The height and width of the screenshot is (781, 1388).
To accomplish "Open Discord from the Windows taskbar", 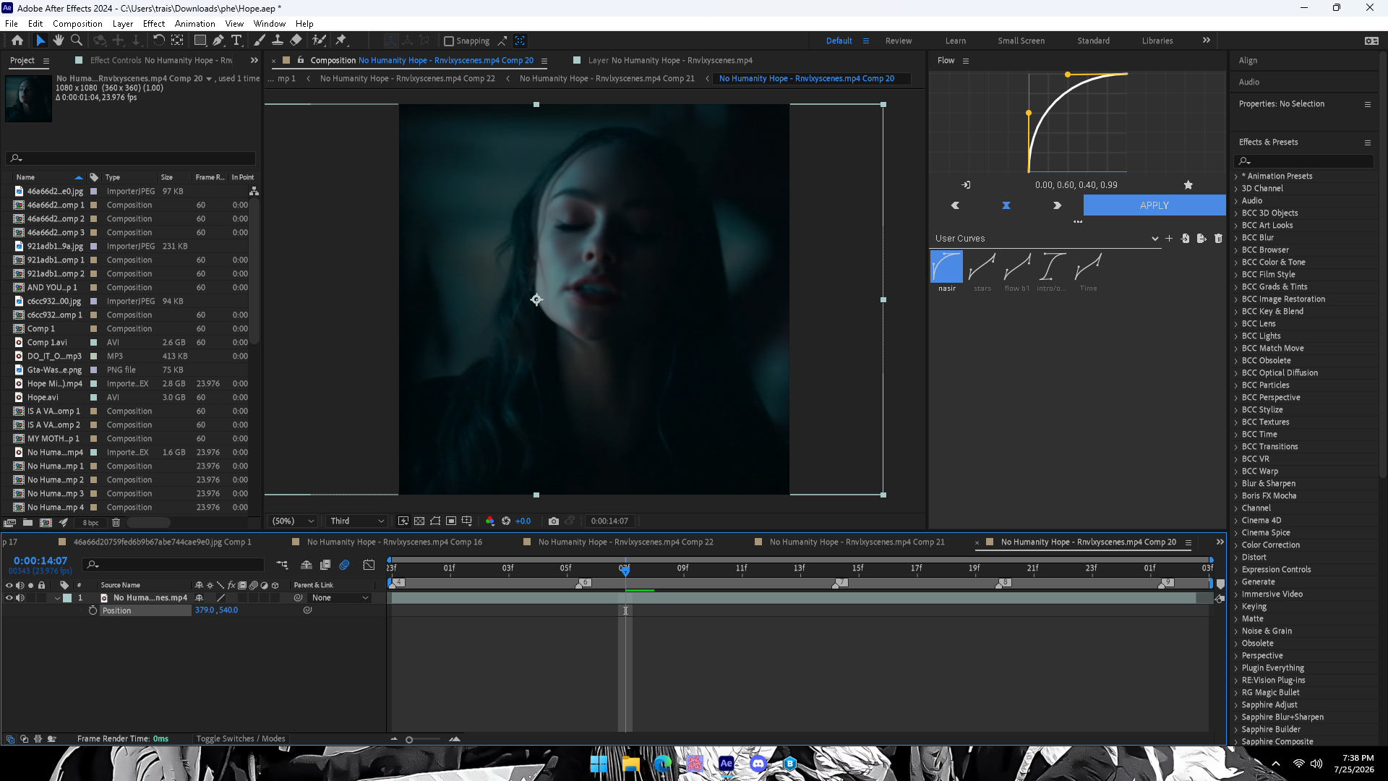I will (758, 764).
